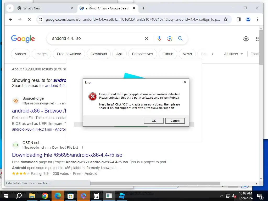Open Downloading File android-x86-4.4-r5.iso result
Image resolution: width=268 pixels, height=201 pixels.
[x=67, y=155]
